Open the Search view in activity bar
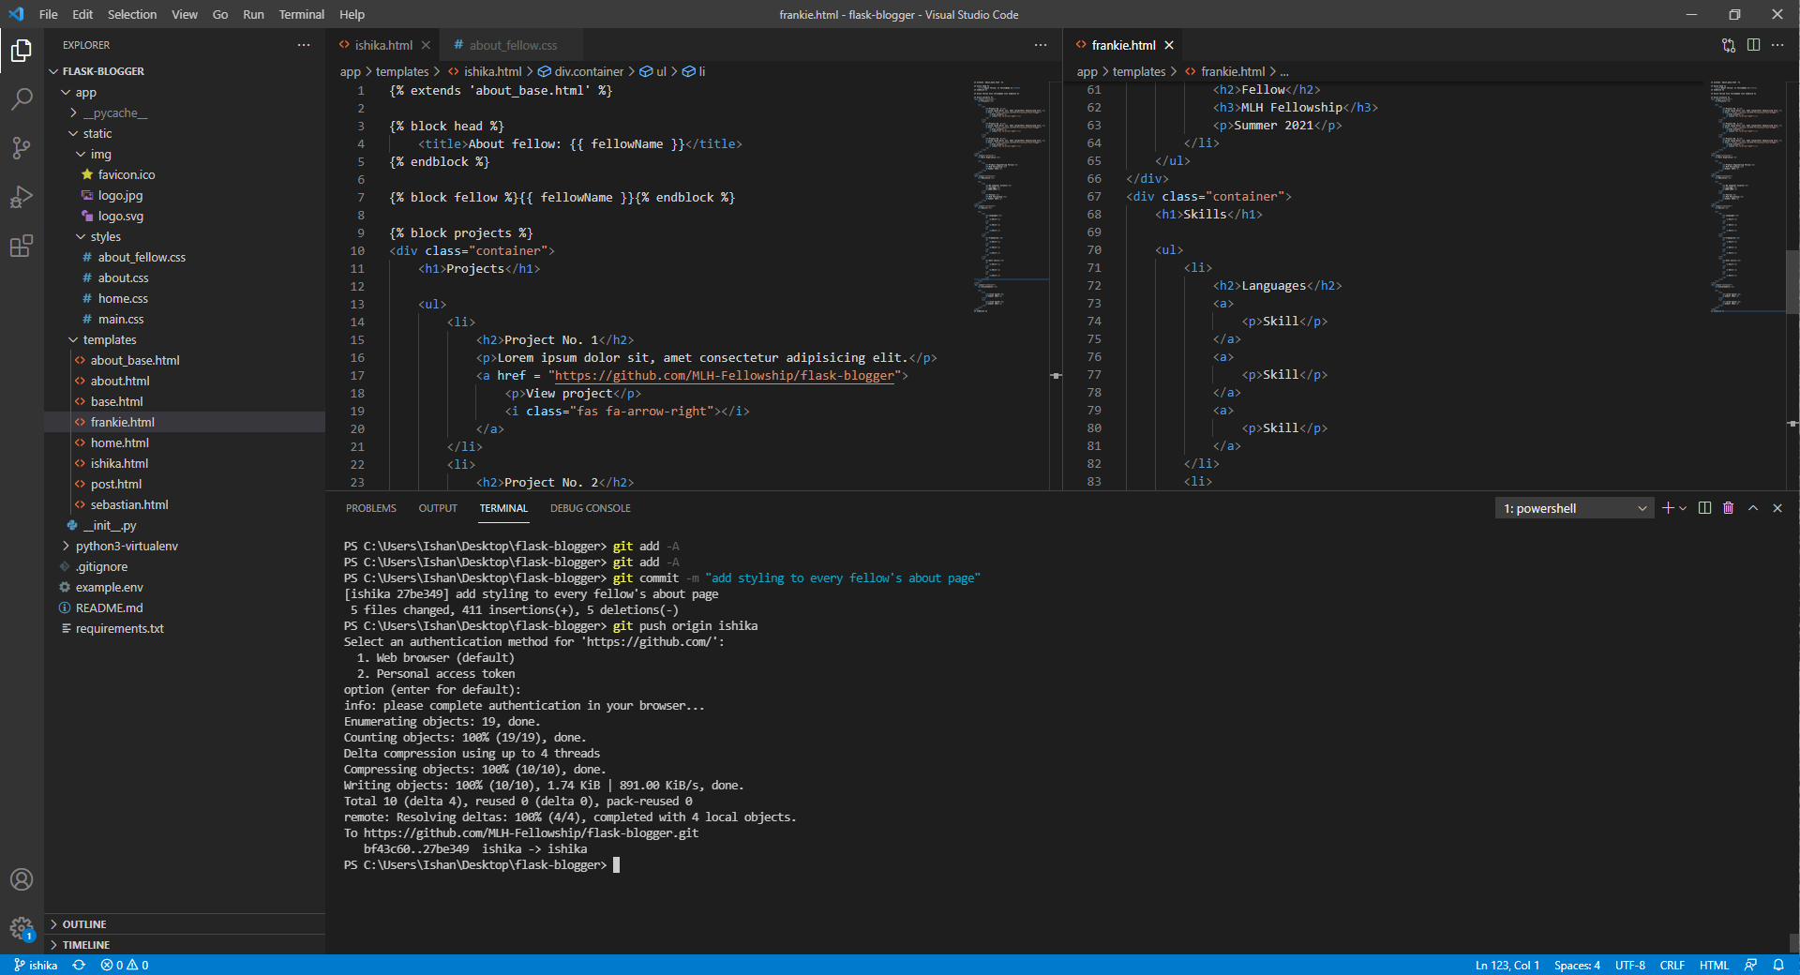Image resolution: width=1800 pixels, height=975 pixels. [22, 98]
